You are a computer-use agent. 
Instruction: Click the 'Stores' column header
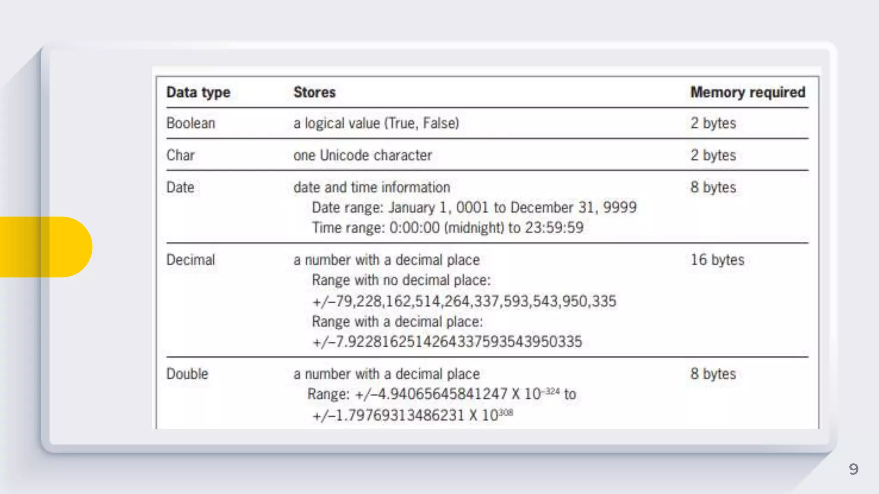(x=315, y=92)
